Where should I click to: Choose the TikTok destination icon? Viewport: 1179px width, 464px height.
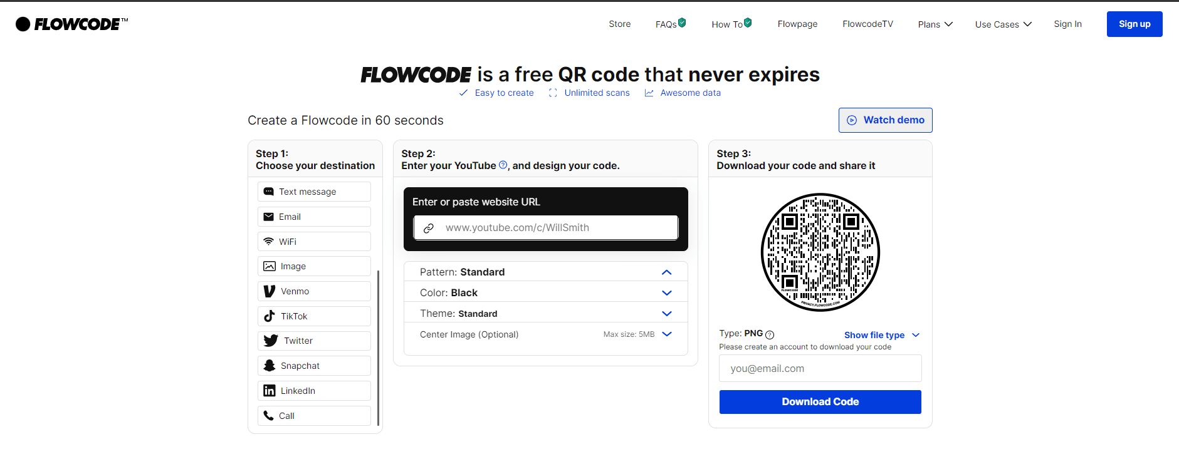[270, 316]
